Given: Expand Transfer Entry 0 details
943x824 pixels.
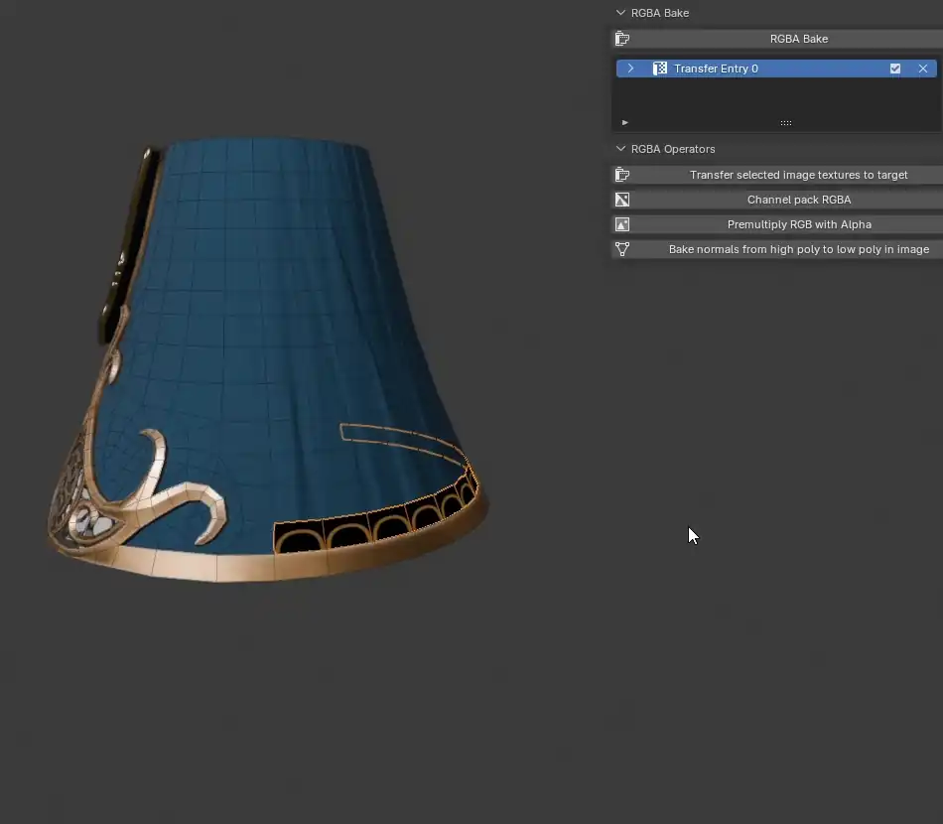Looking at the screenshot, I should 630,69.
